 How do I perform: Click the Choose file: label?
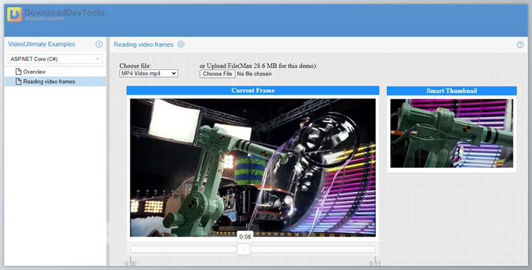click(x=135, y=66)
